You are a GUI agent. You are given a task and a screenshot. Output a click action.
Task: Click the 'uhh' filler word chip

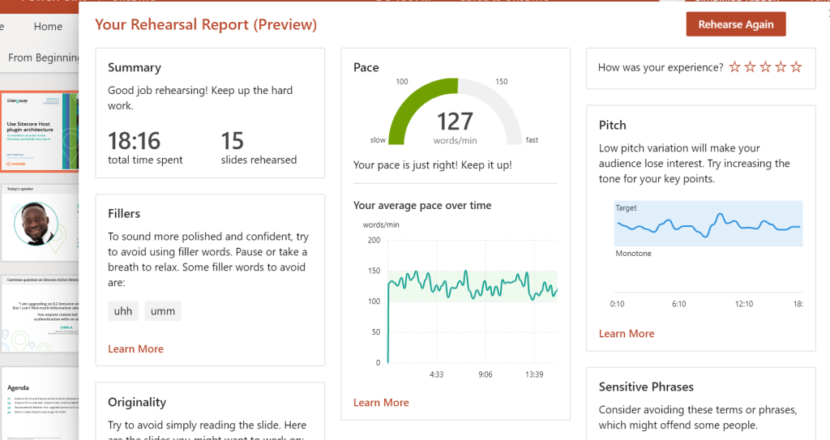pos(123,311)
